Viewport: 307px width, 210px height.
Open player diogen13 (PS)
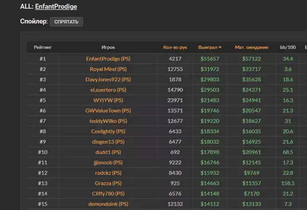(108, 142)
